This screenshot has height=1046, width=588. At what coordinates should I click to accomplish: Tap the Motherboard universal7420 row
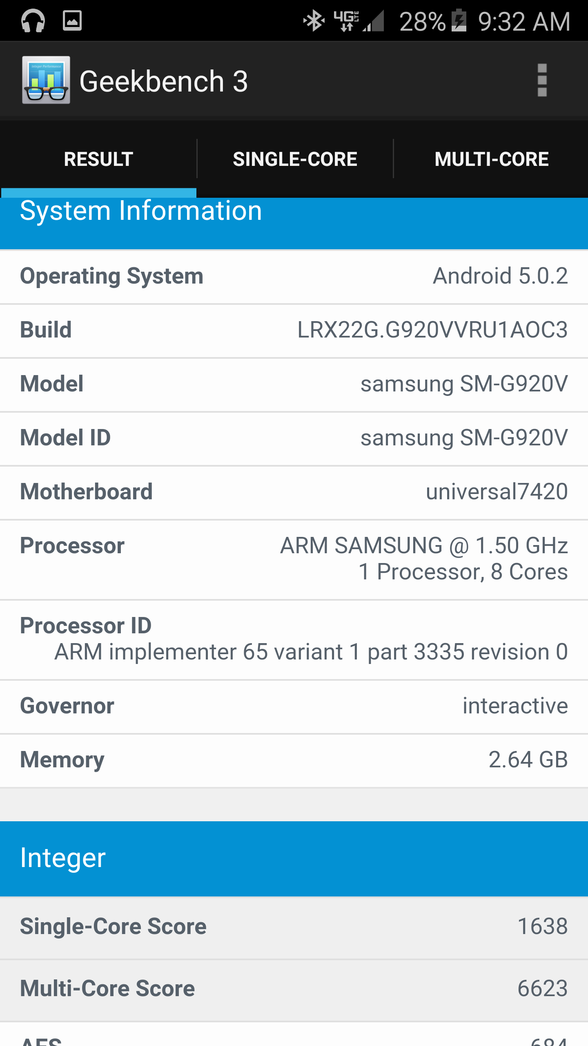294,492
